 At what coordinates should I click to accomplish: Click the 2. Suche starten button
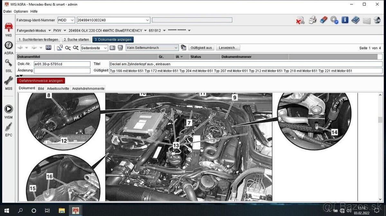pos(76,40)
